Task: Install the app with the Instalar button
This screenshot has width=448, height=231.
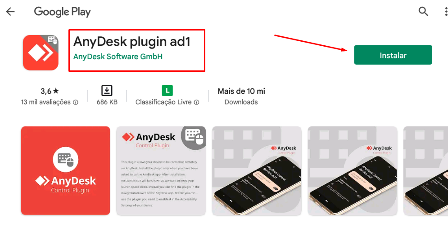Action: [393, 55]
